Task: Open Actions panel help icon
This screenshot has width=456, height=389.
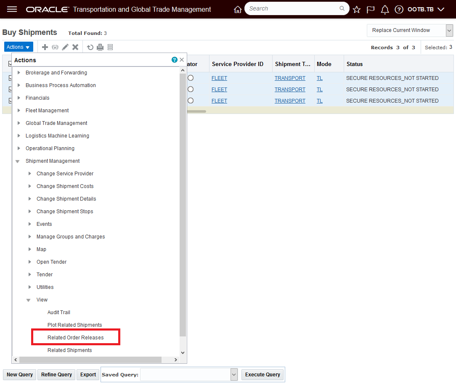Action: (x=175, y=60)
